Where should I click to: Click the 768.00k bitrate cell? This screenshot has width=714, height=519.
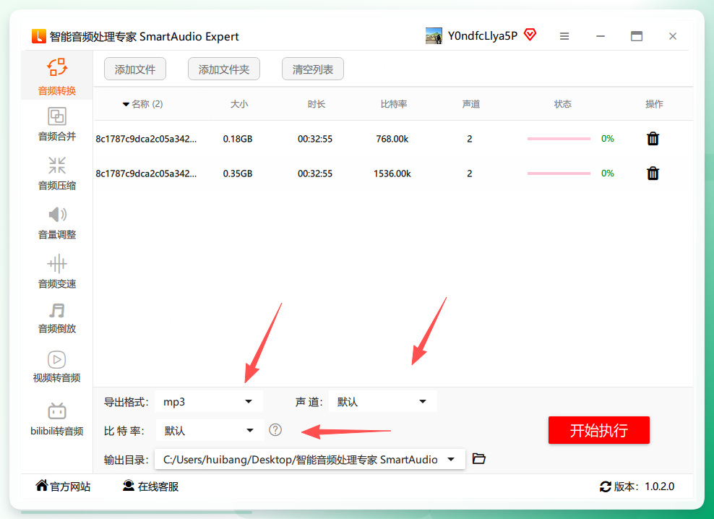pos(392,139)
